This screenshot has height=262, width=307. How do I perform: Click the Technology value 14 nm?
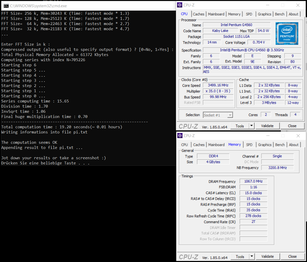click(x=212, y=42)
